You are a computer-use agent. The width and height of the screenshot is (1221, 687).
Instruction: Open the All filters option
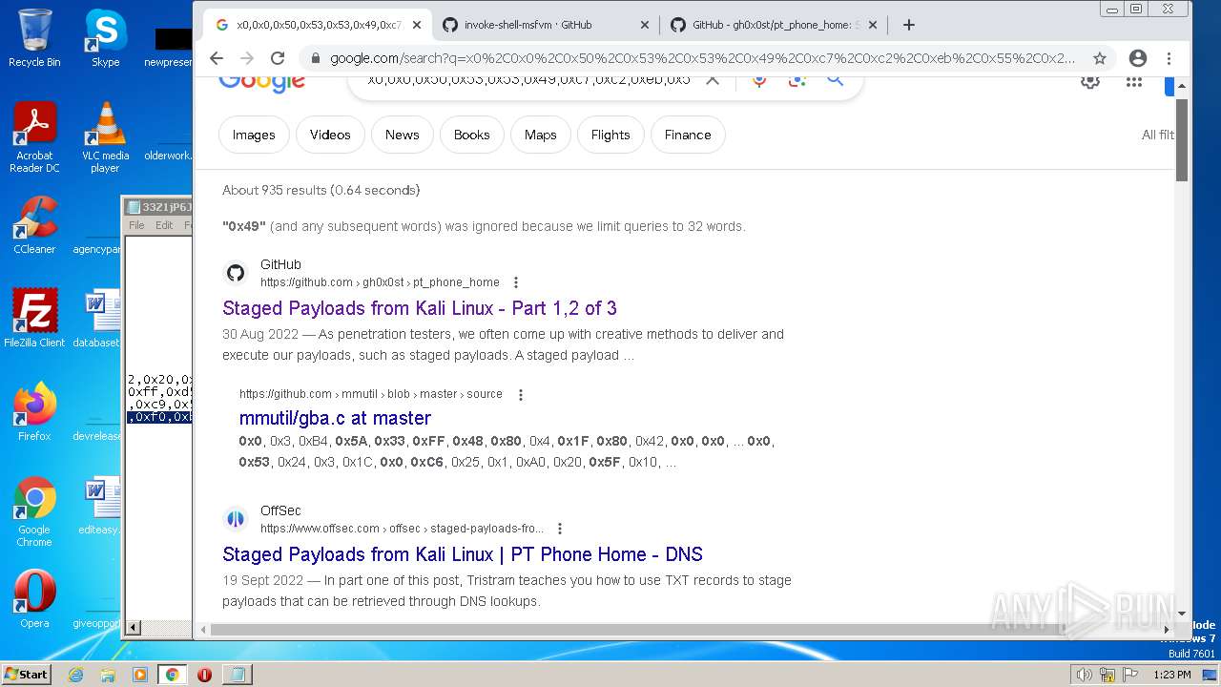click(x=1158, y=135)
